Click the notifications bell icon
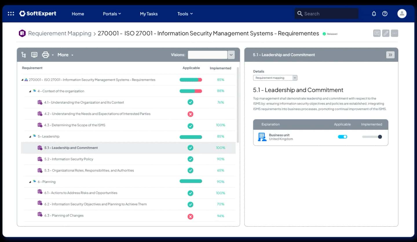 coord(374,14)
